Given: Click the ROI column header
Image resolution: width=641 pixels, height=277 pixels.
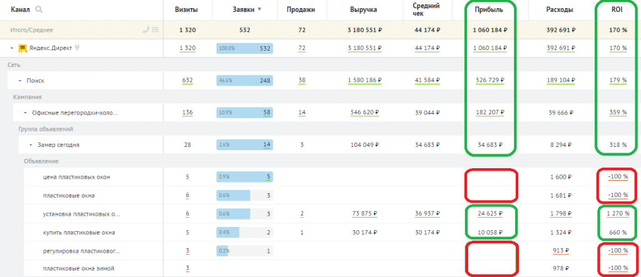Looking at the screenshot, I should tap(619, 9).
